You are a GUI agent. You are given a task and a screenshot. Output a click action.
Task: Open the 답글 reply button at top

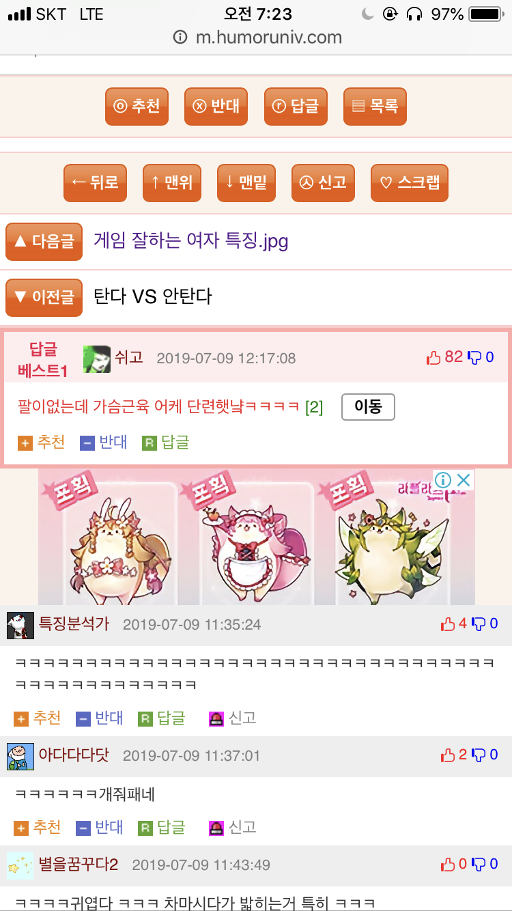296,107
